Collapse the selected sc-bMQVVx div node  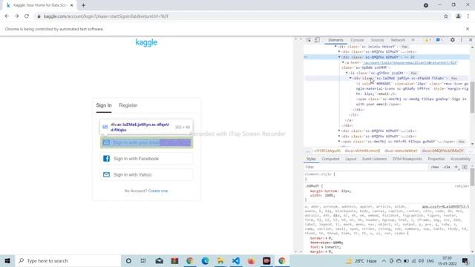click(x=339, y=57)
